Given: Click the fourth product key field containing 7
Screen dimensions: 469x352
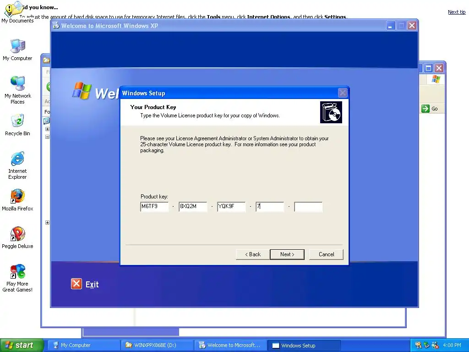Looking at the screenshot, I should click(x=270, y=207).
